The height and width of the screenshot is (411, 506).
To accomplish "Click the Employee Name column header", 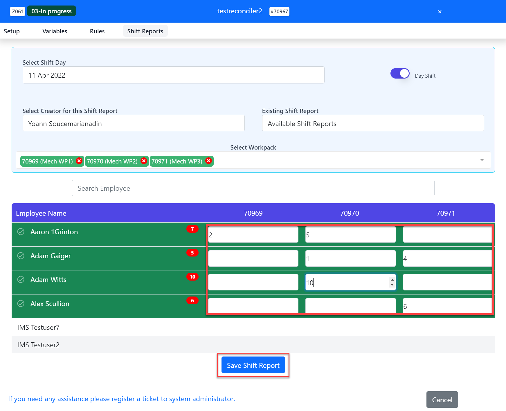I will [x=41, y=213].
